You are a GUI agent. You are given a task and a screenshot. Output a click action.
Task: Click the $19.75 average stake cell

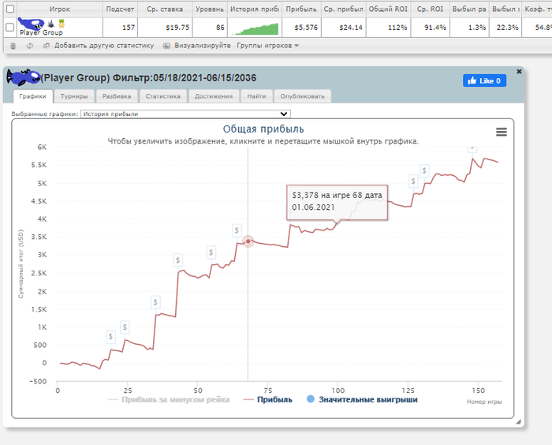pos(165,28)
